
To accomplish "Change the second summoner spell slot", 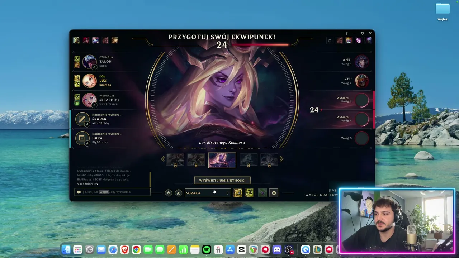I will pyautogui.click(x=249, y=193).
